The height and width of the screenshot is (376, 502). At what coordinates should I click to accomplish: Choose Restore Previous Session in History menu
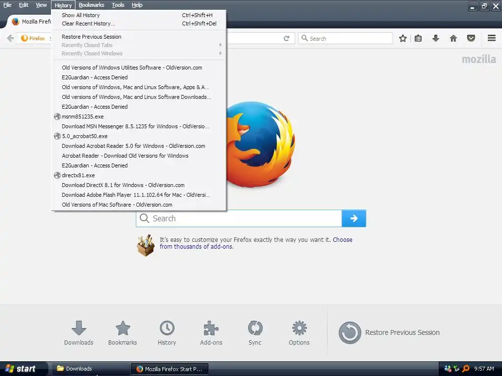[139, 37]
